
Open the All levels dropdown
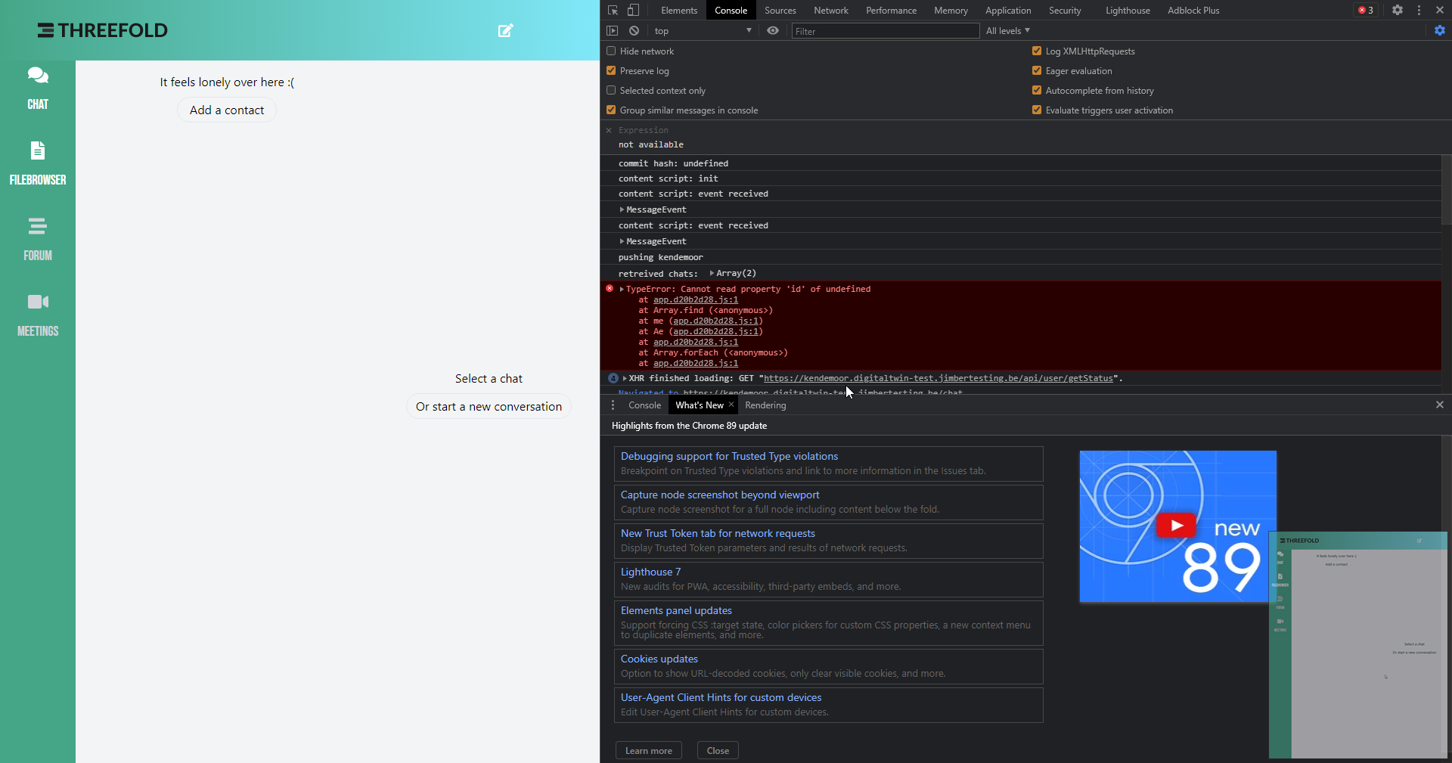pos(1008,31)
